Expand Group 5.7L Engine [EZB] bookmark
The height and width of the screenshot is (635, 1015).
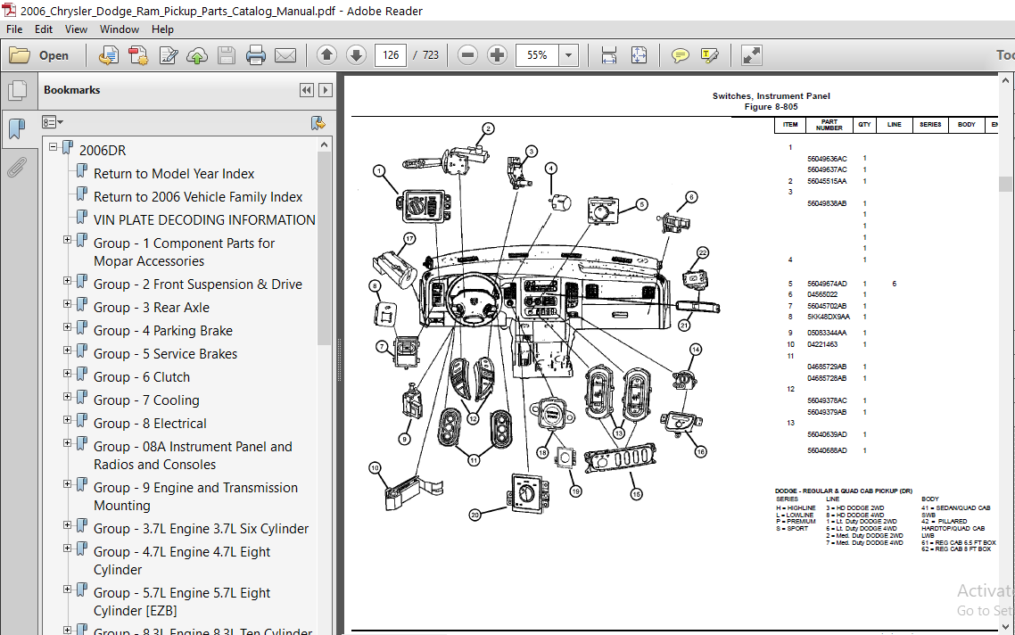(x=67, y=589)
